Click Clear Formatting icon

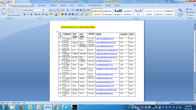point(57,10)
